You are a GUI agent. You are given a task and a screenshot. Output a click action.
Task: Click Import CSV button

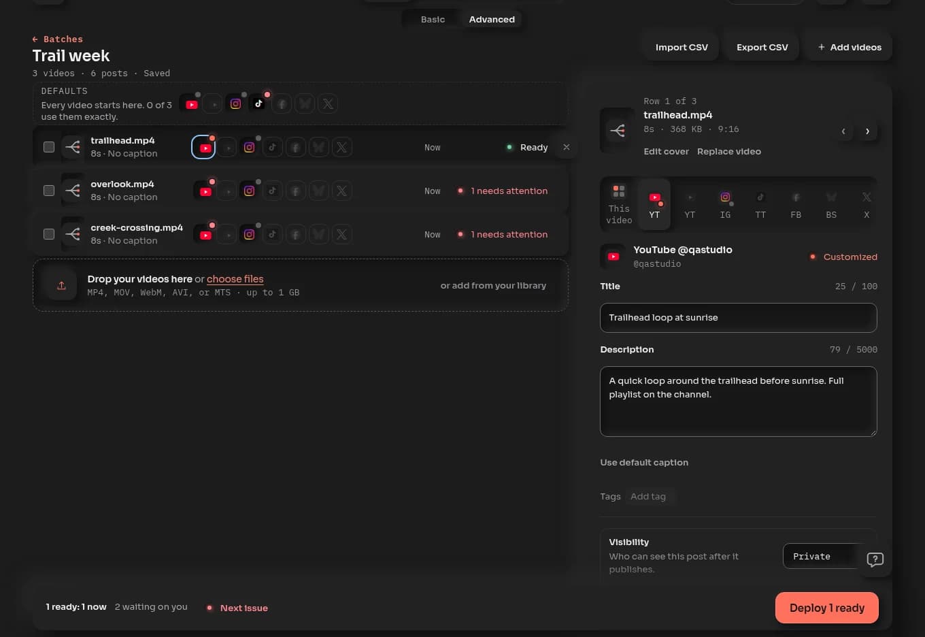(x=682, y=47)
